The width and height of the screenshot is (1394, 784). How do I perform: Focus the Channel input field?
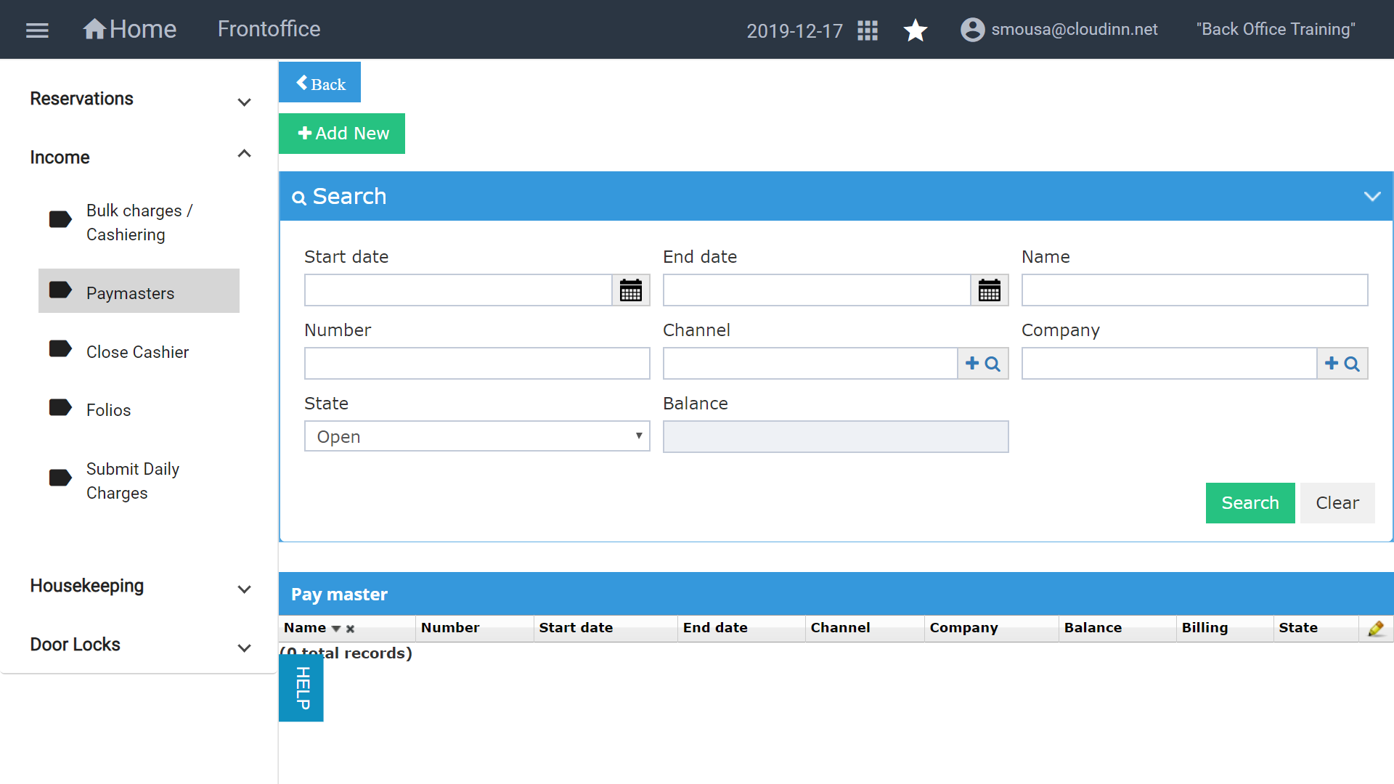coord(810,364)
